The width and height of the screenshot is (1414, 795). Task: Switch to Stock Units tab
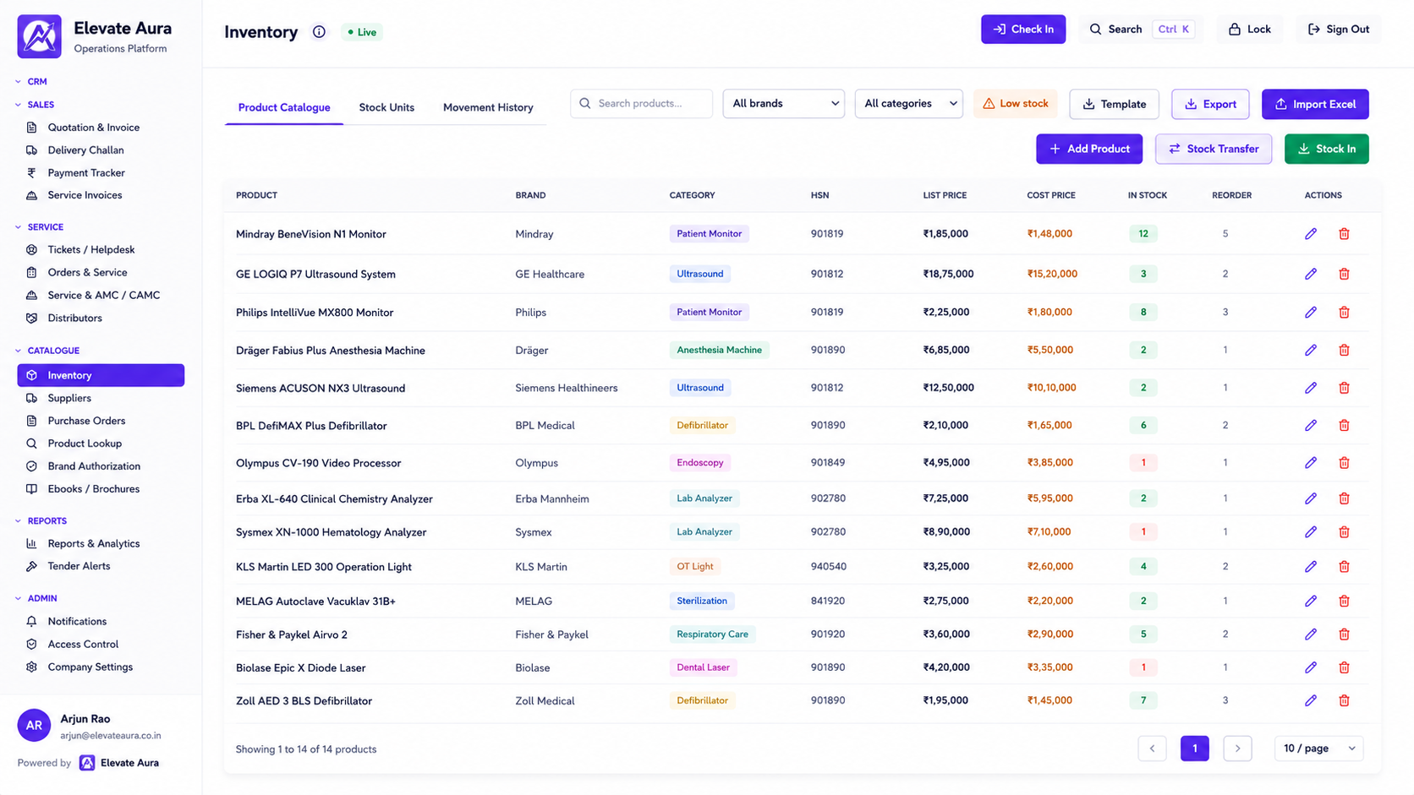[x=386, y=107]
